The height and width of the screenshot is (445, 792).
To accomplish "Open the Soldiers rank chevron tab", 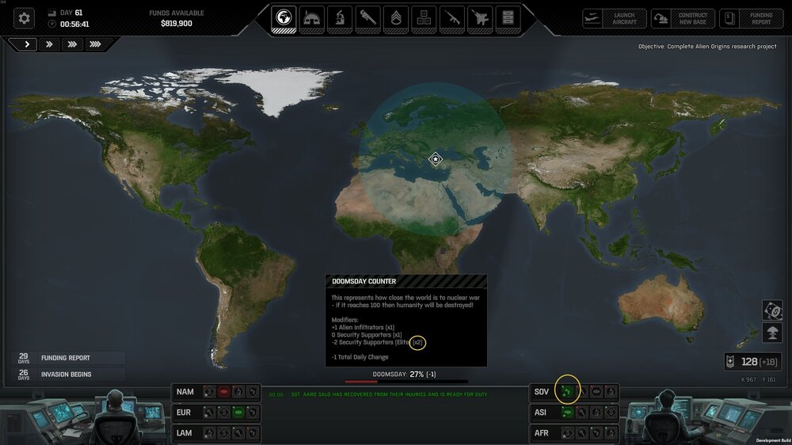I will click(396, 19).
